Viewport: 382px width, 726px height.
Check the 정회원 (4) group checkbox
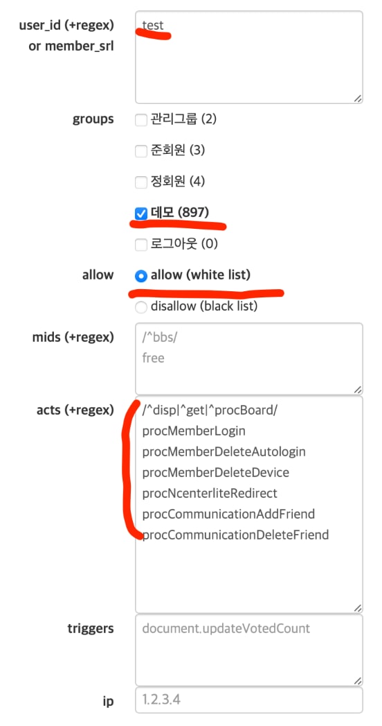tap(140, 182)
